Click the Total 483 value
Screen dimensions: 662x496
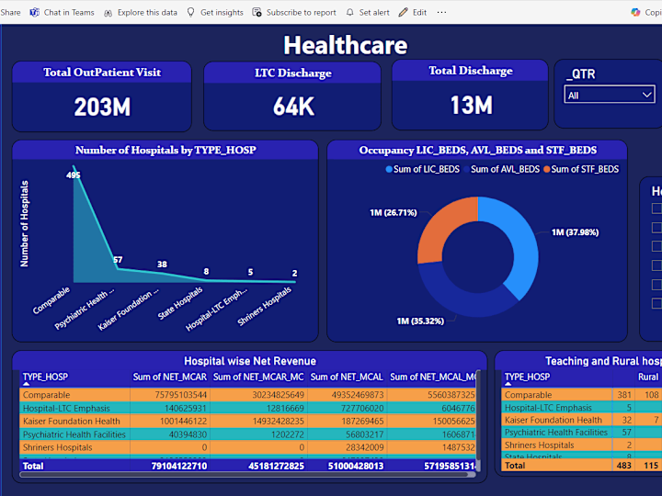click(623, 466)
